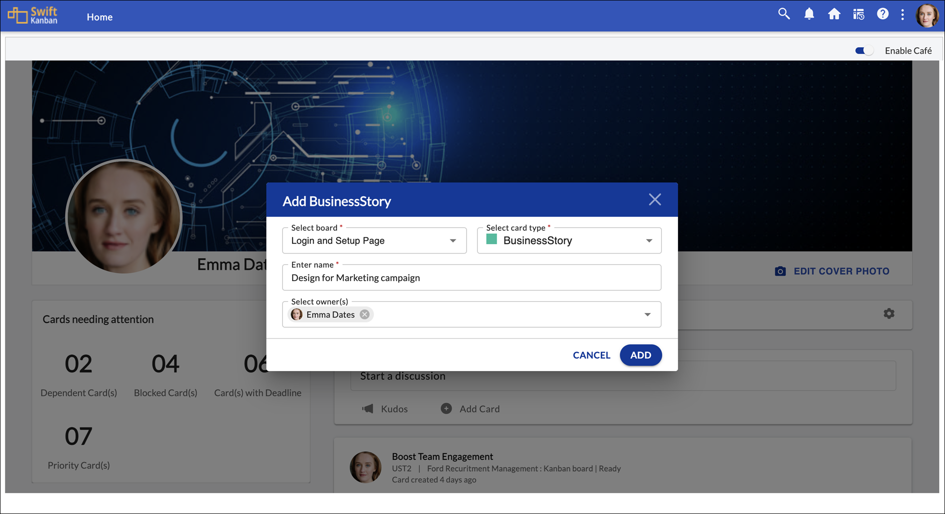Open the notifications bell
Screen dimensions: 945x514
809,14
